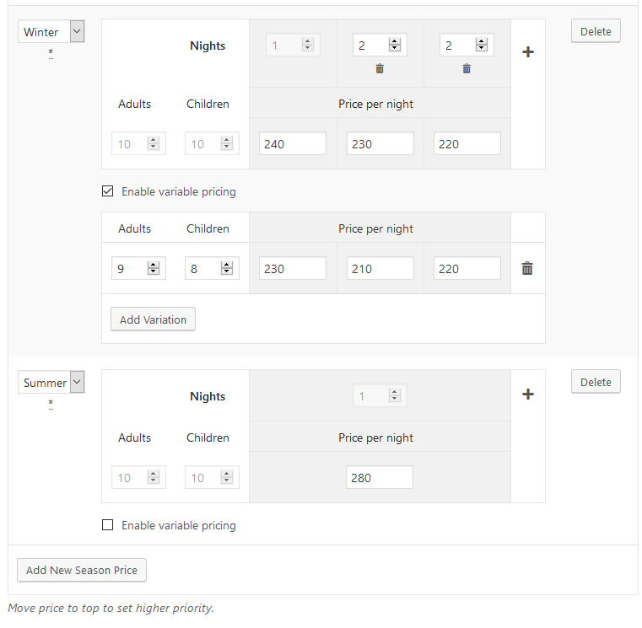Click Add New Season Price button
Viewport: 642px width, 628px height.
click(82, 570)
